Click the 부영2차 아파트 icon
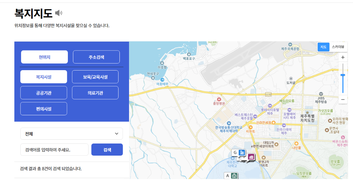The width and height of the screenshot is (353, 180). tap(263, 157)
